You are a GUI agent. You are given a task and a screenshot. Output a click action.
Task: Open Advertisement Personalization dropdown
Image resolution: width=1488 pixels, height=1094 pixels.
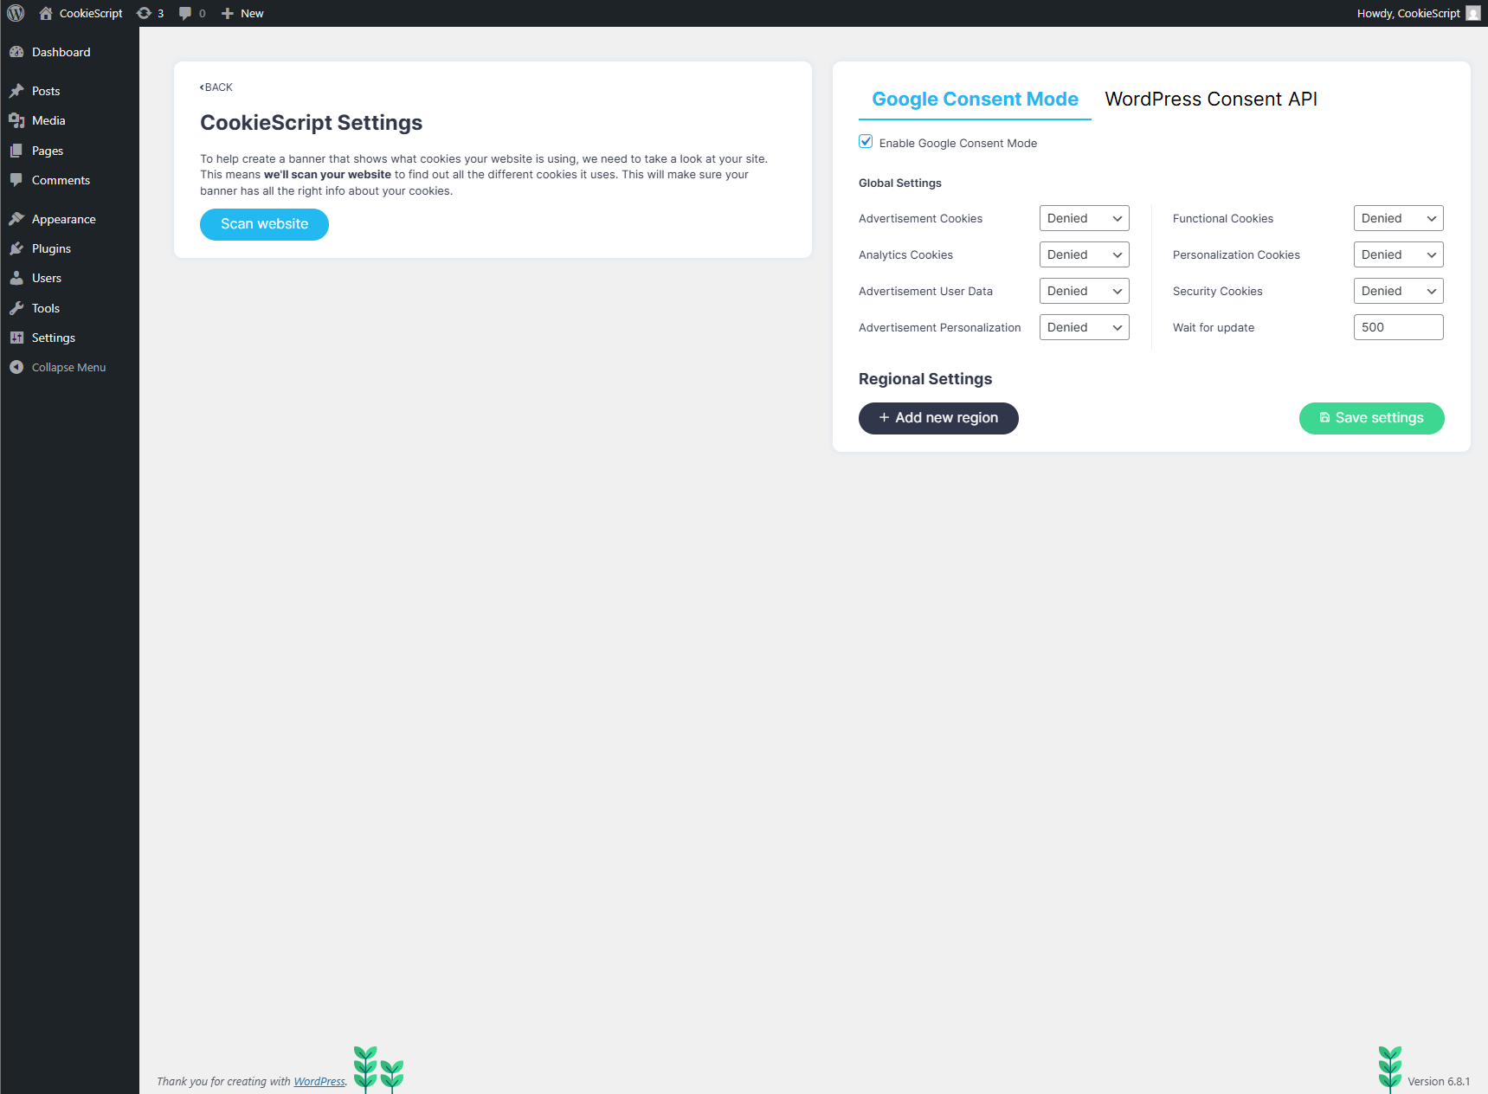tap(1084, 327)
